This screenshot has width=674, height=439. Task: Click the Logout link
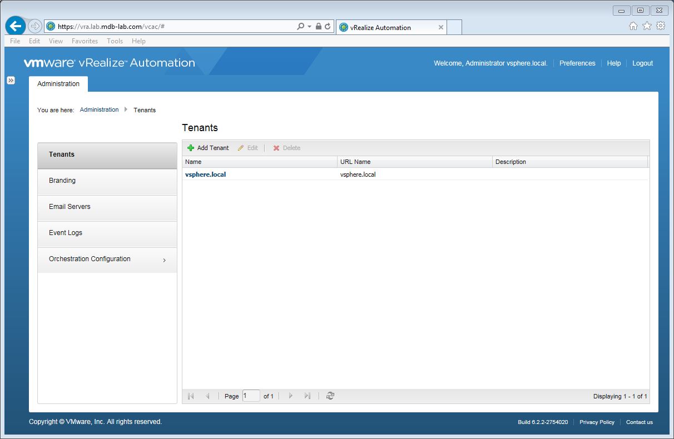tap(642, 63)
